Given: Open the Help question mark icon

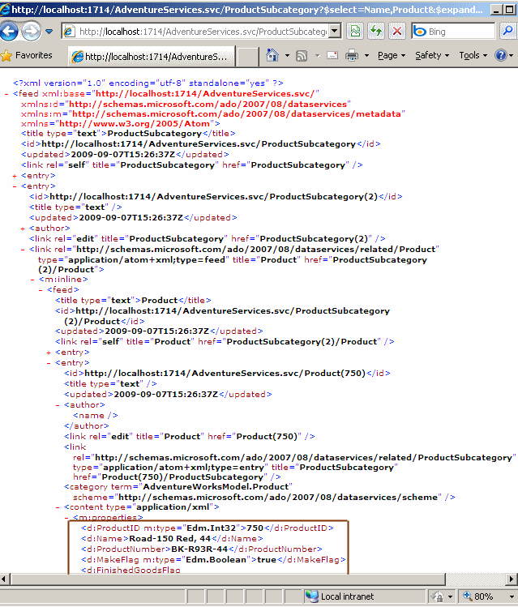Looking at the screenshot, I should pos(501,56).
